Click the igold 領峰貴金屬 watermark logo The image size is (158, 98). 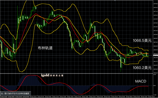pos(52,75)
